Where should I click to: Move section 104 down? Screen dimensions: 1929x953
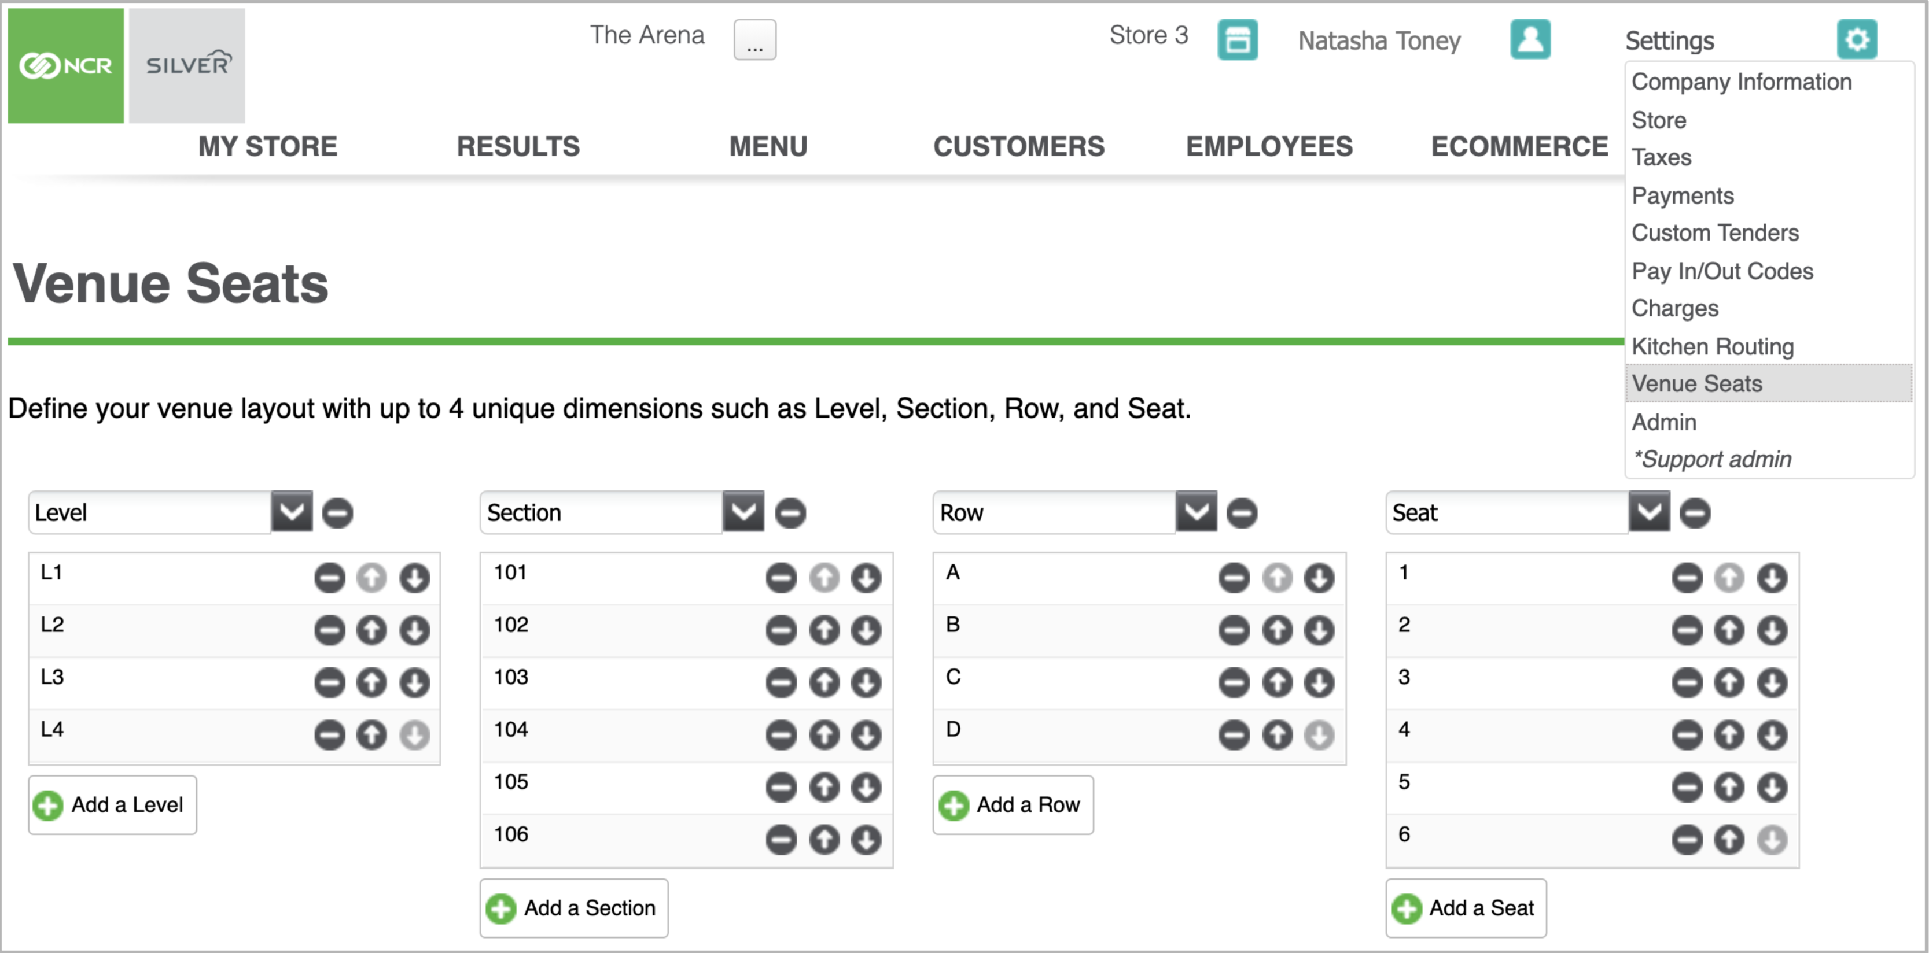[x=866, y=735]
